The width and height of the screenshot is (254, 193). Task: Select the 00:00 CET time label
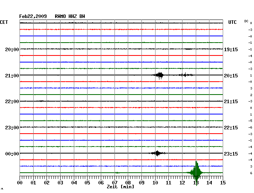pos(12,154)
